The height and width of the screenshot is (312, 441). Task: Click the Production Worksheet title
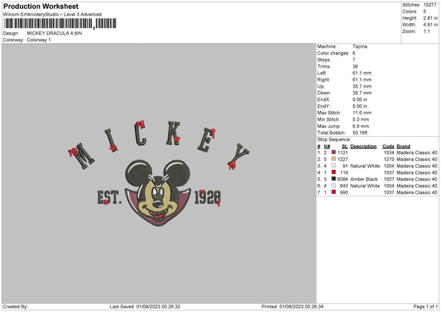pos(41,6)
